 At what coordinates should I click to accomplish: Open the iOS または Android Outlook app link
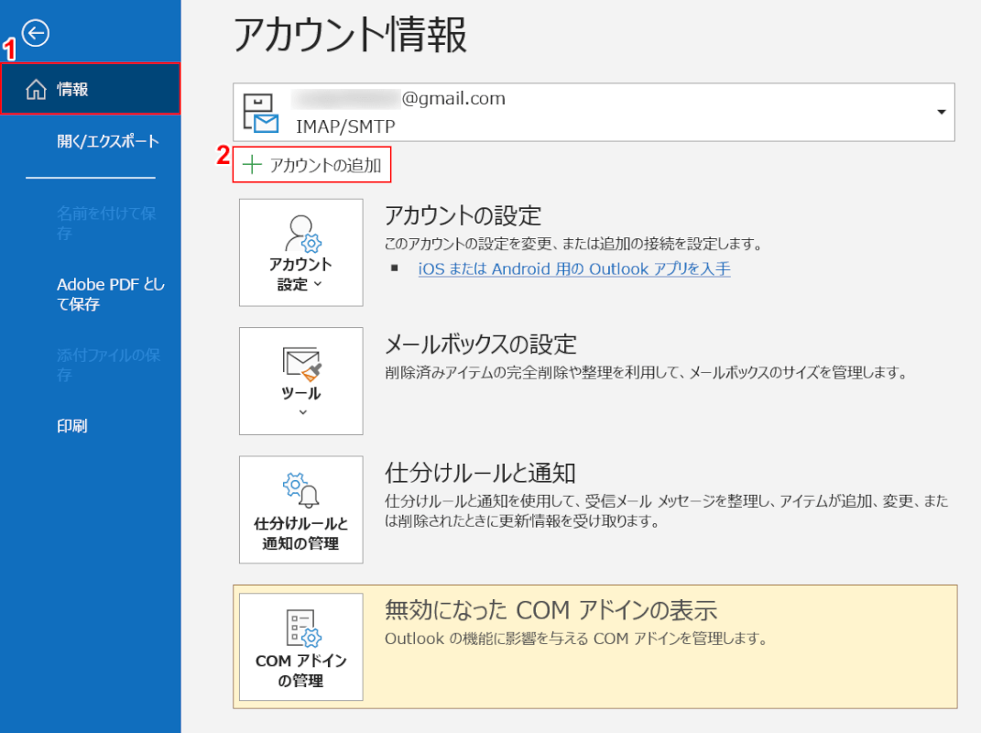click(574, 268)
